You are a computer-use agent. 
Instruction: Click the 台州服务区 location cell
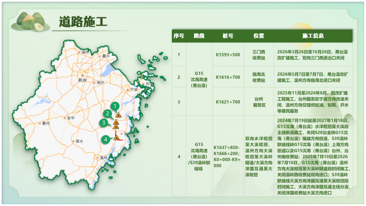coord(259,102)
